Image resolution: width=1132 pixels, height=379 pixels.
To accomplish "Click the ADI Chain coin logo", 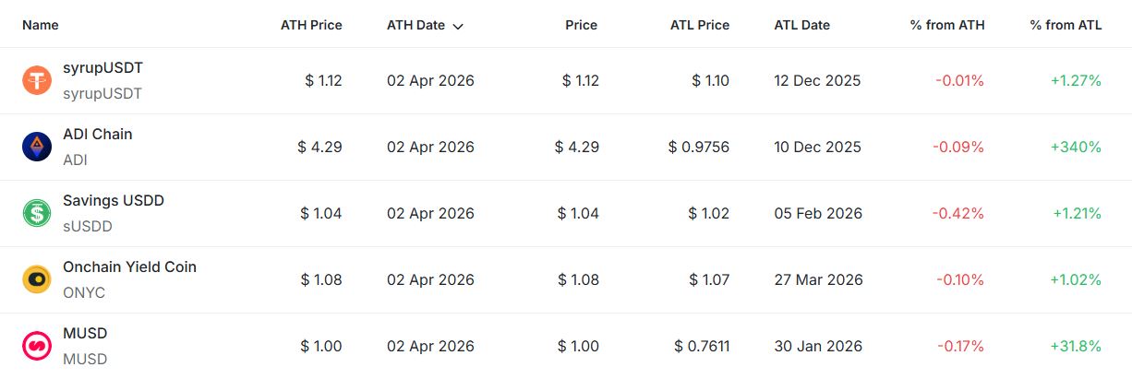I will [37, 147].
